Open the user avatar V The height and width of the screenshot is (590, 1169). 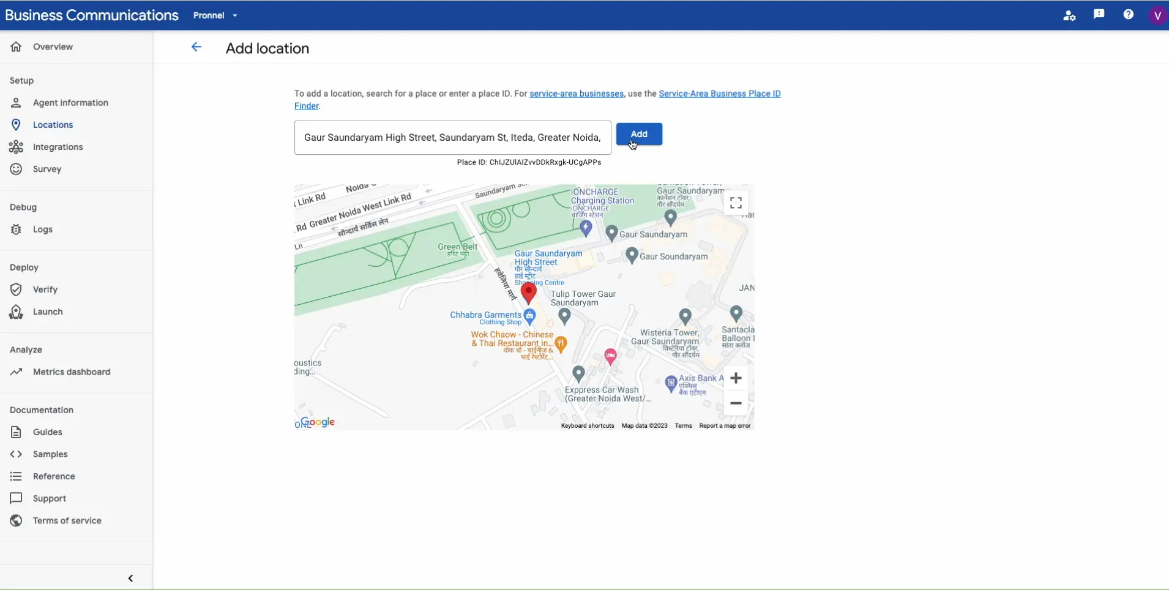tap(1157, 15)
